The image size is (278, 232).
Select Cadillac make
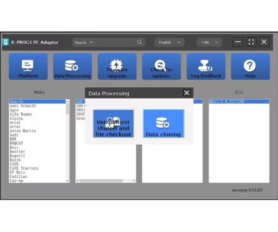point(37,177)
